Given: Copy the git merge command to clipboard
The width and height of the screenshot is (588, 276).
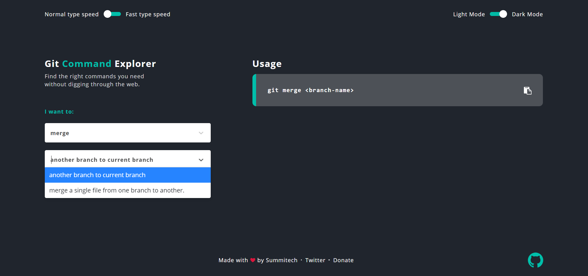Looking at the screenshot, I should (x=527, y=91).
